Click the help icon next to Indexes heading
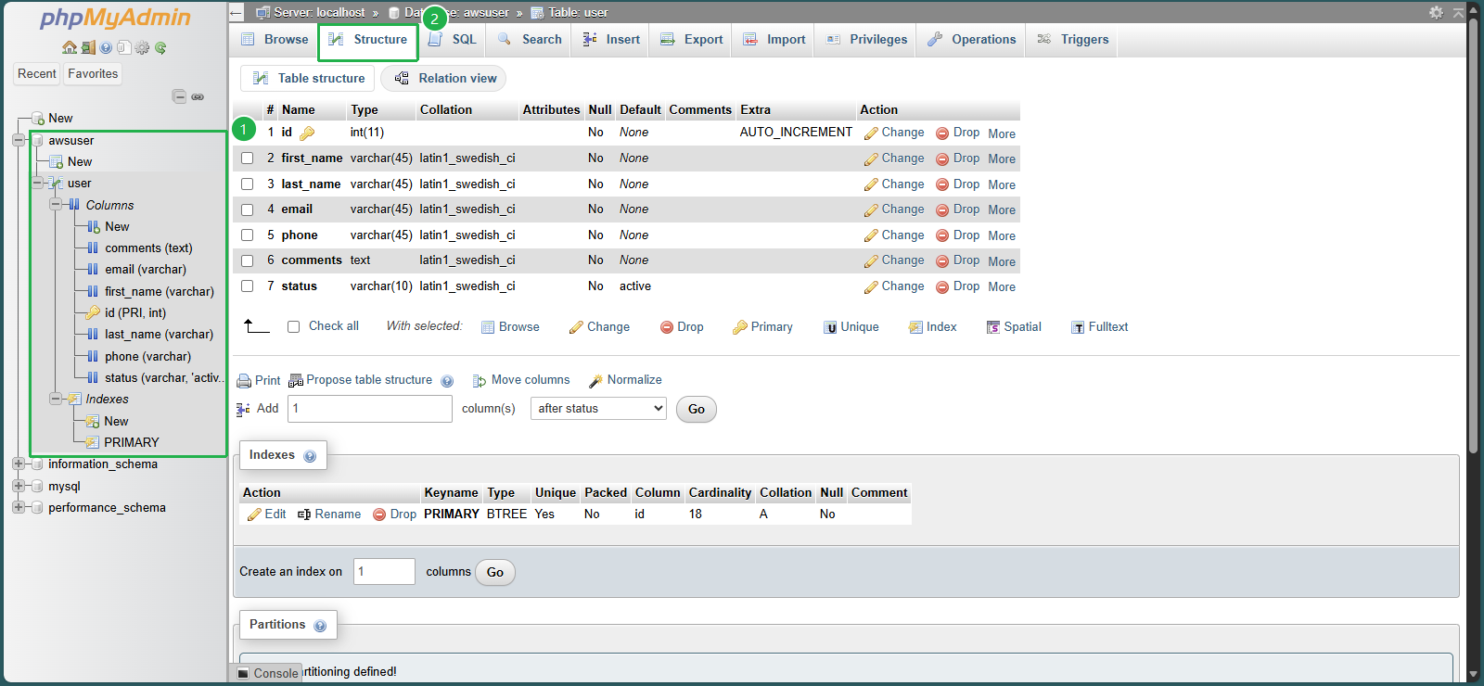Screen dimensions: 1484x686 point(310,456)
